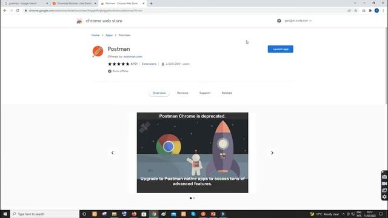Open Firefox from the taskbar

(x=134, y=214)
